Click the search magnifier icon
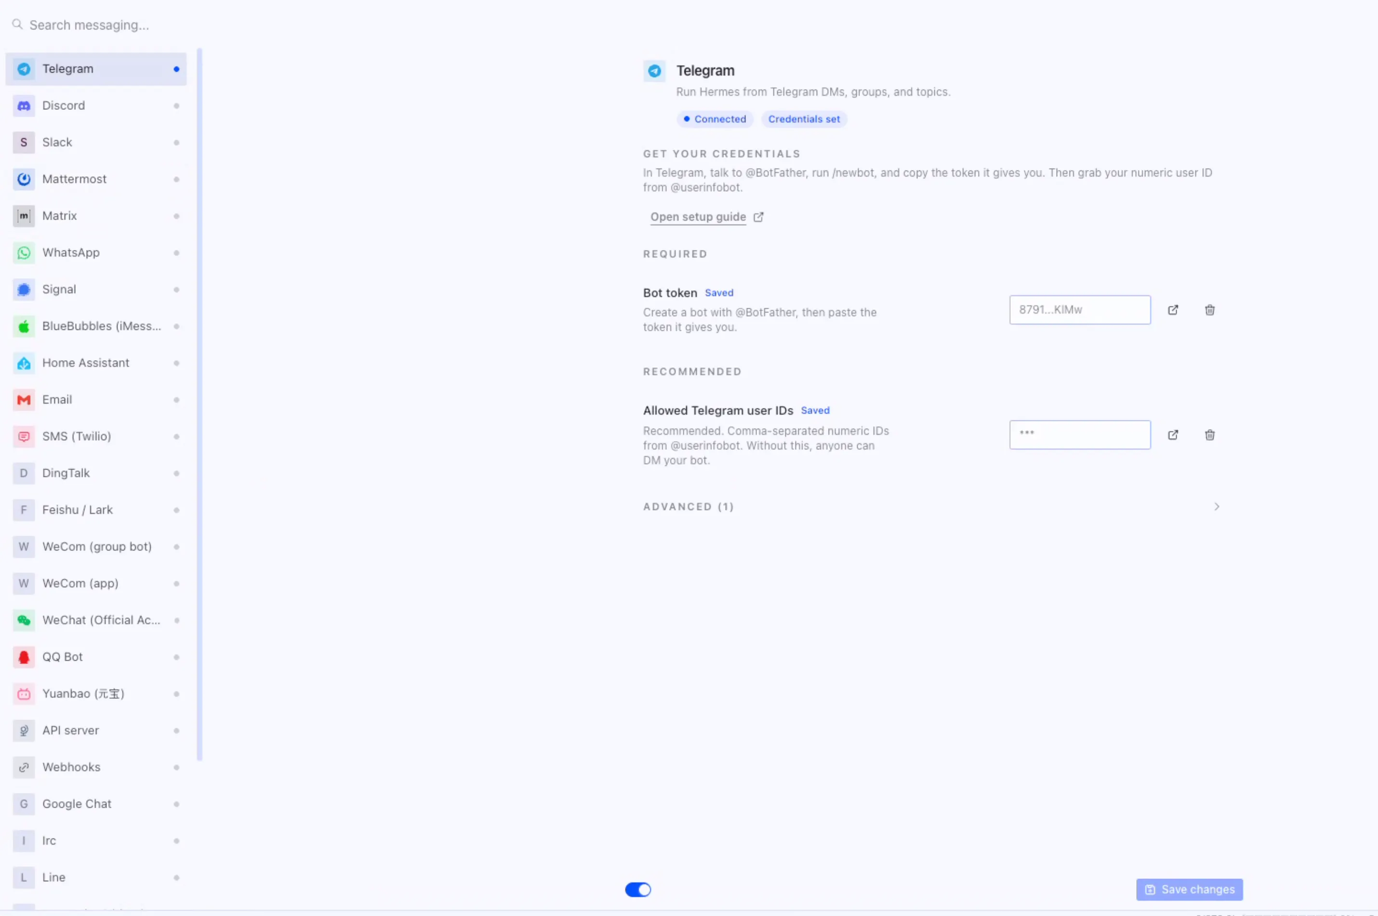1378x916 pixels. pos(17,25)
